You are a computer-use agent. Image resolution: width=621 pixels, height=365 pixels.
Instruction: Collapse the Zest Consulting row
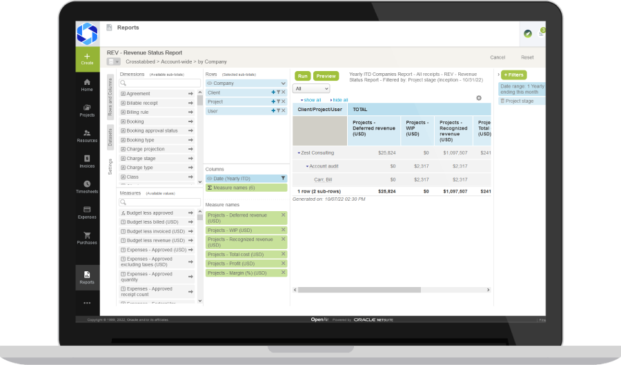tap(299, 152)
